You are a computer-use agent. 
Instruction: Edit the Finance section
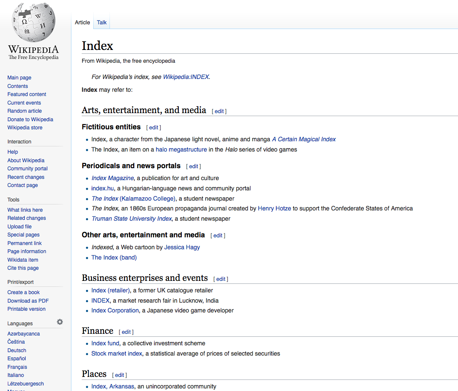[x=126, y=332]
